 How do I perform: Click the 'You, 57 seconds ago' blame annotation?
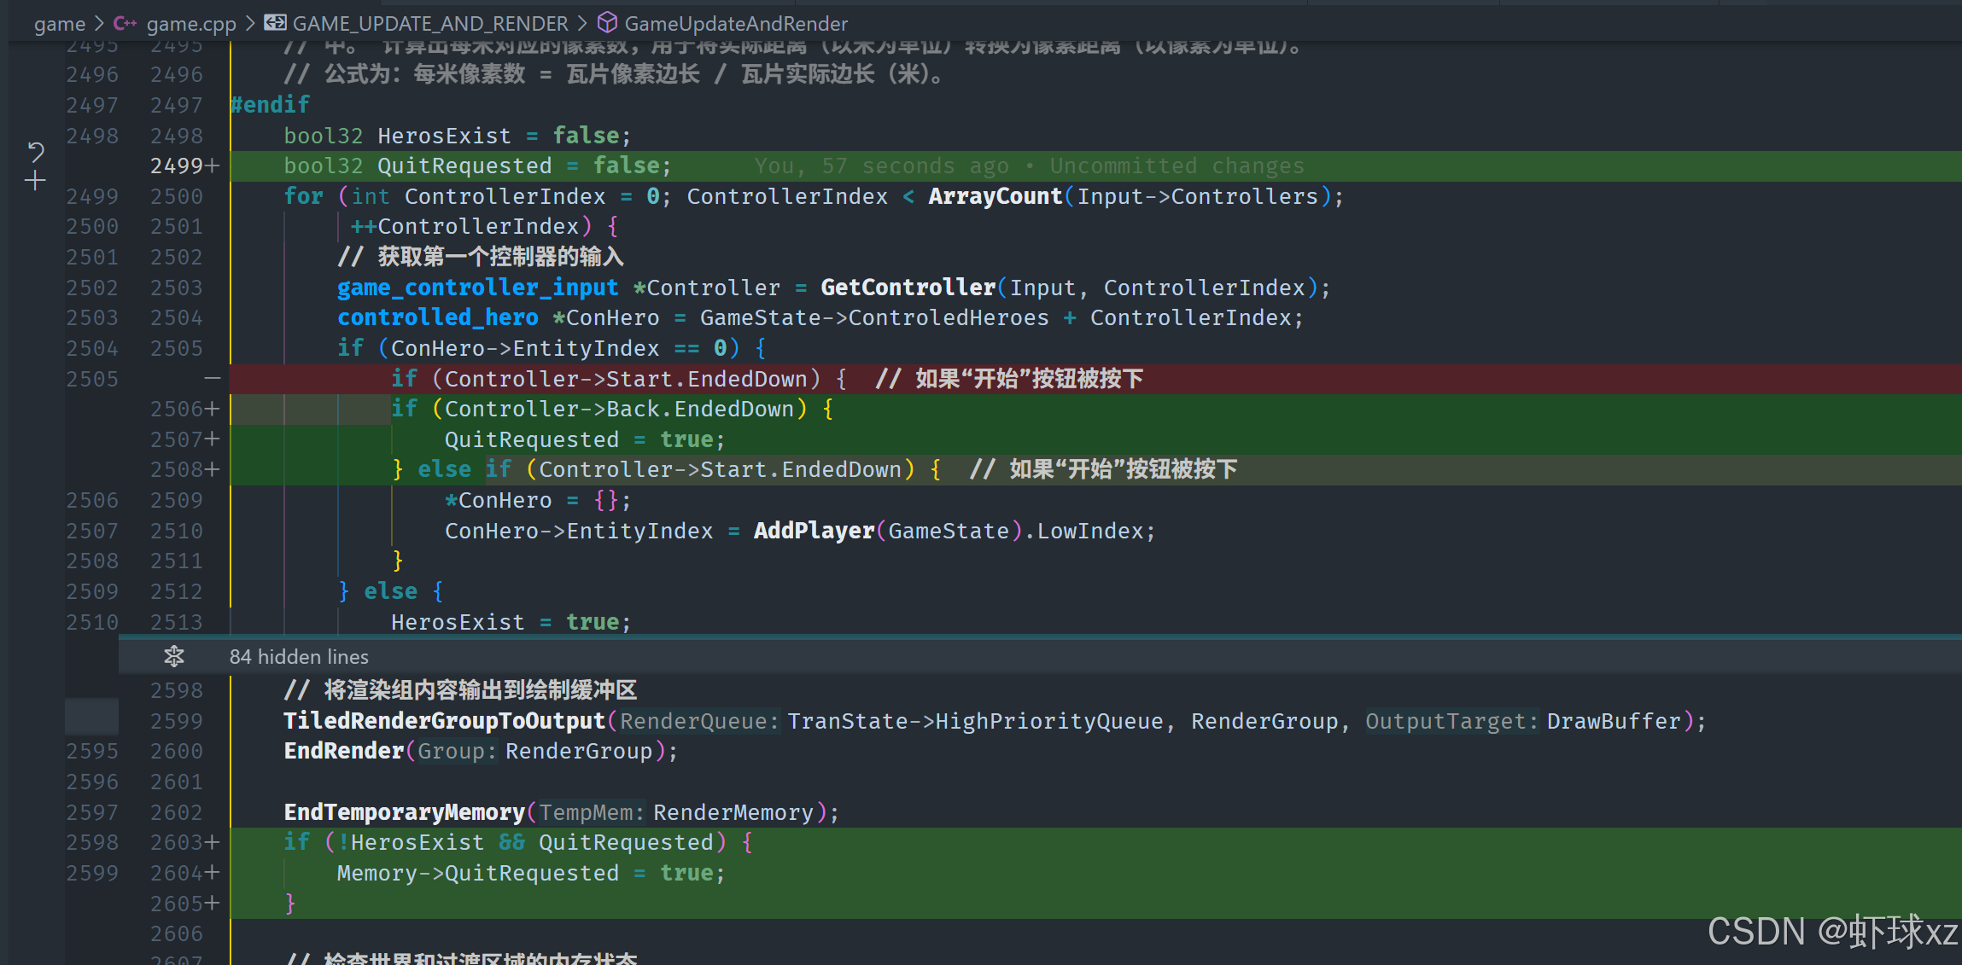[x=881, y=166]
